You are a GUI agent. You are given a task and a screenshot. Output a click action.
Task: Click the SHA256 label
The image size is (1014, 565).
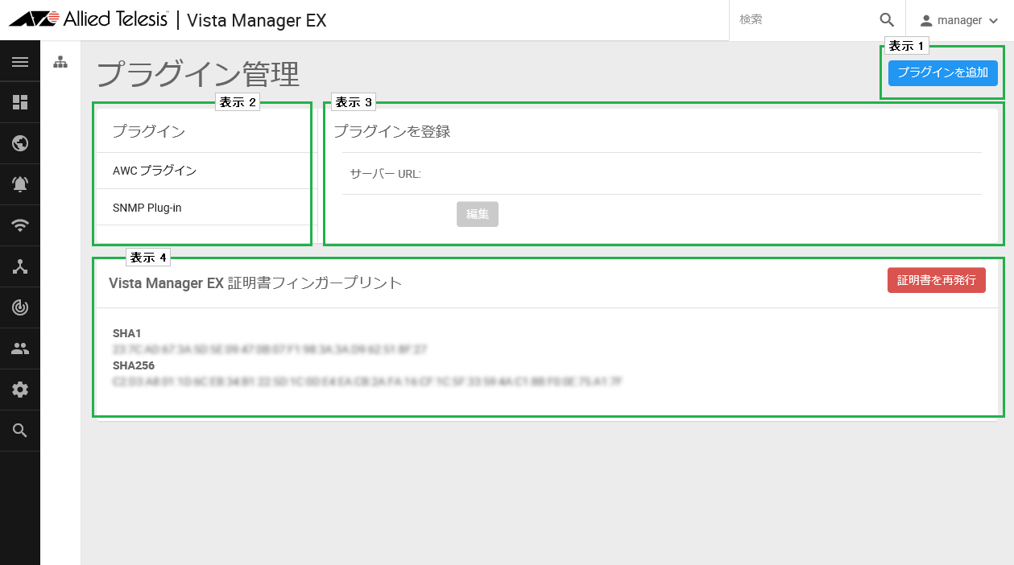pos(134,365)
